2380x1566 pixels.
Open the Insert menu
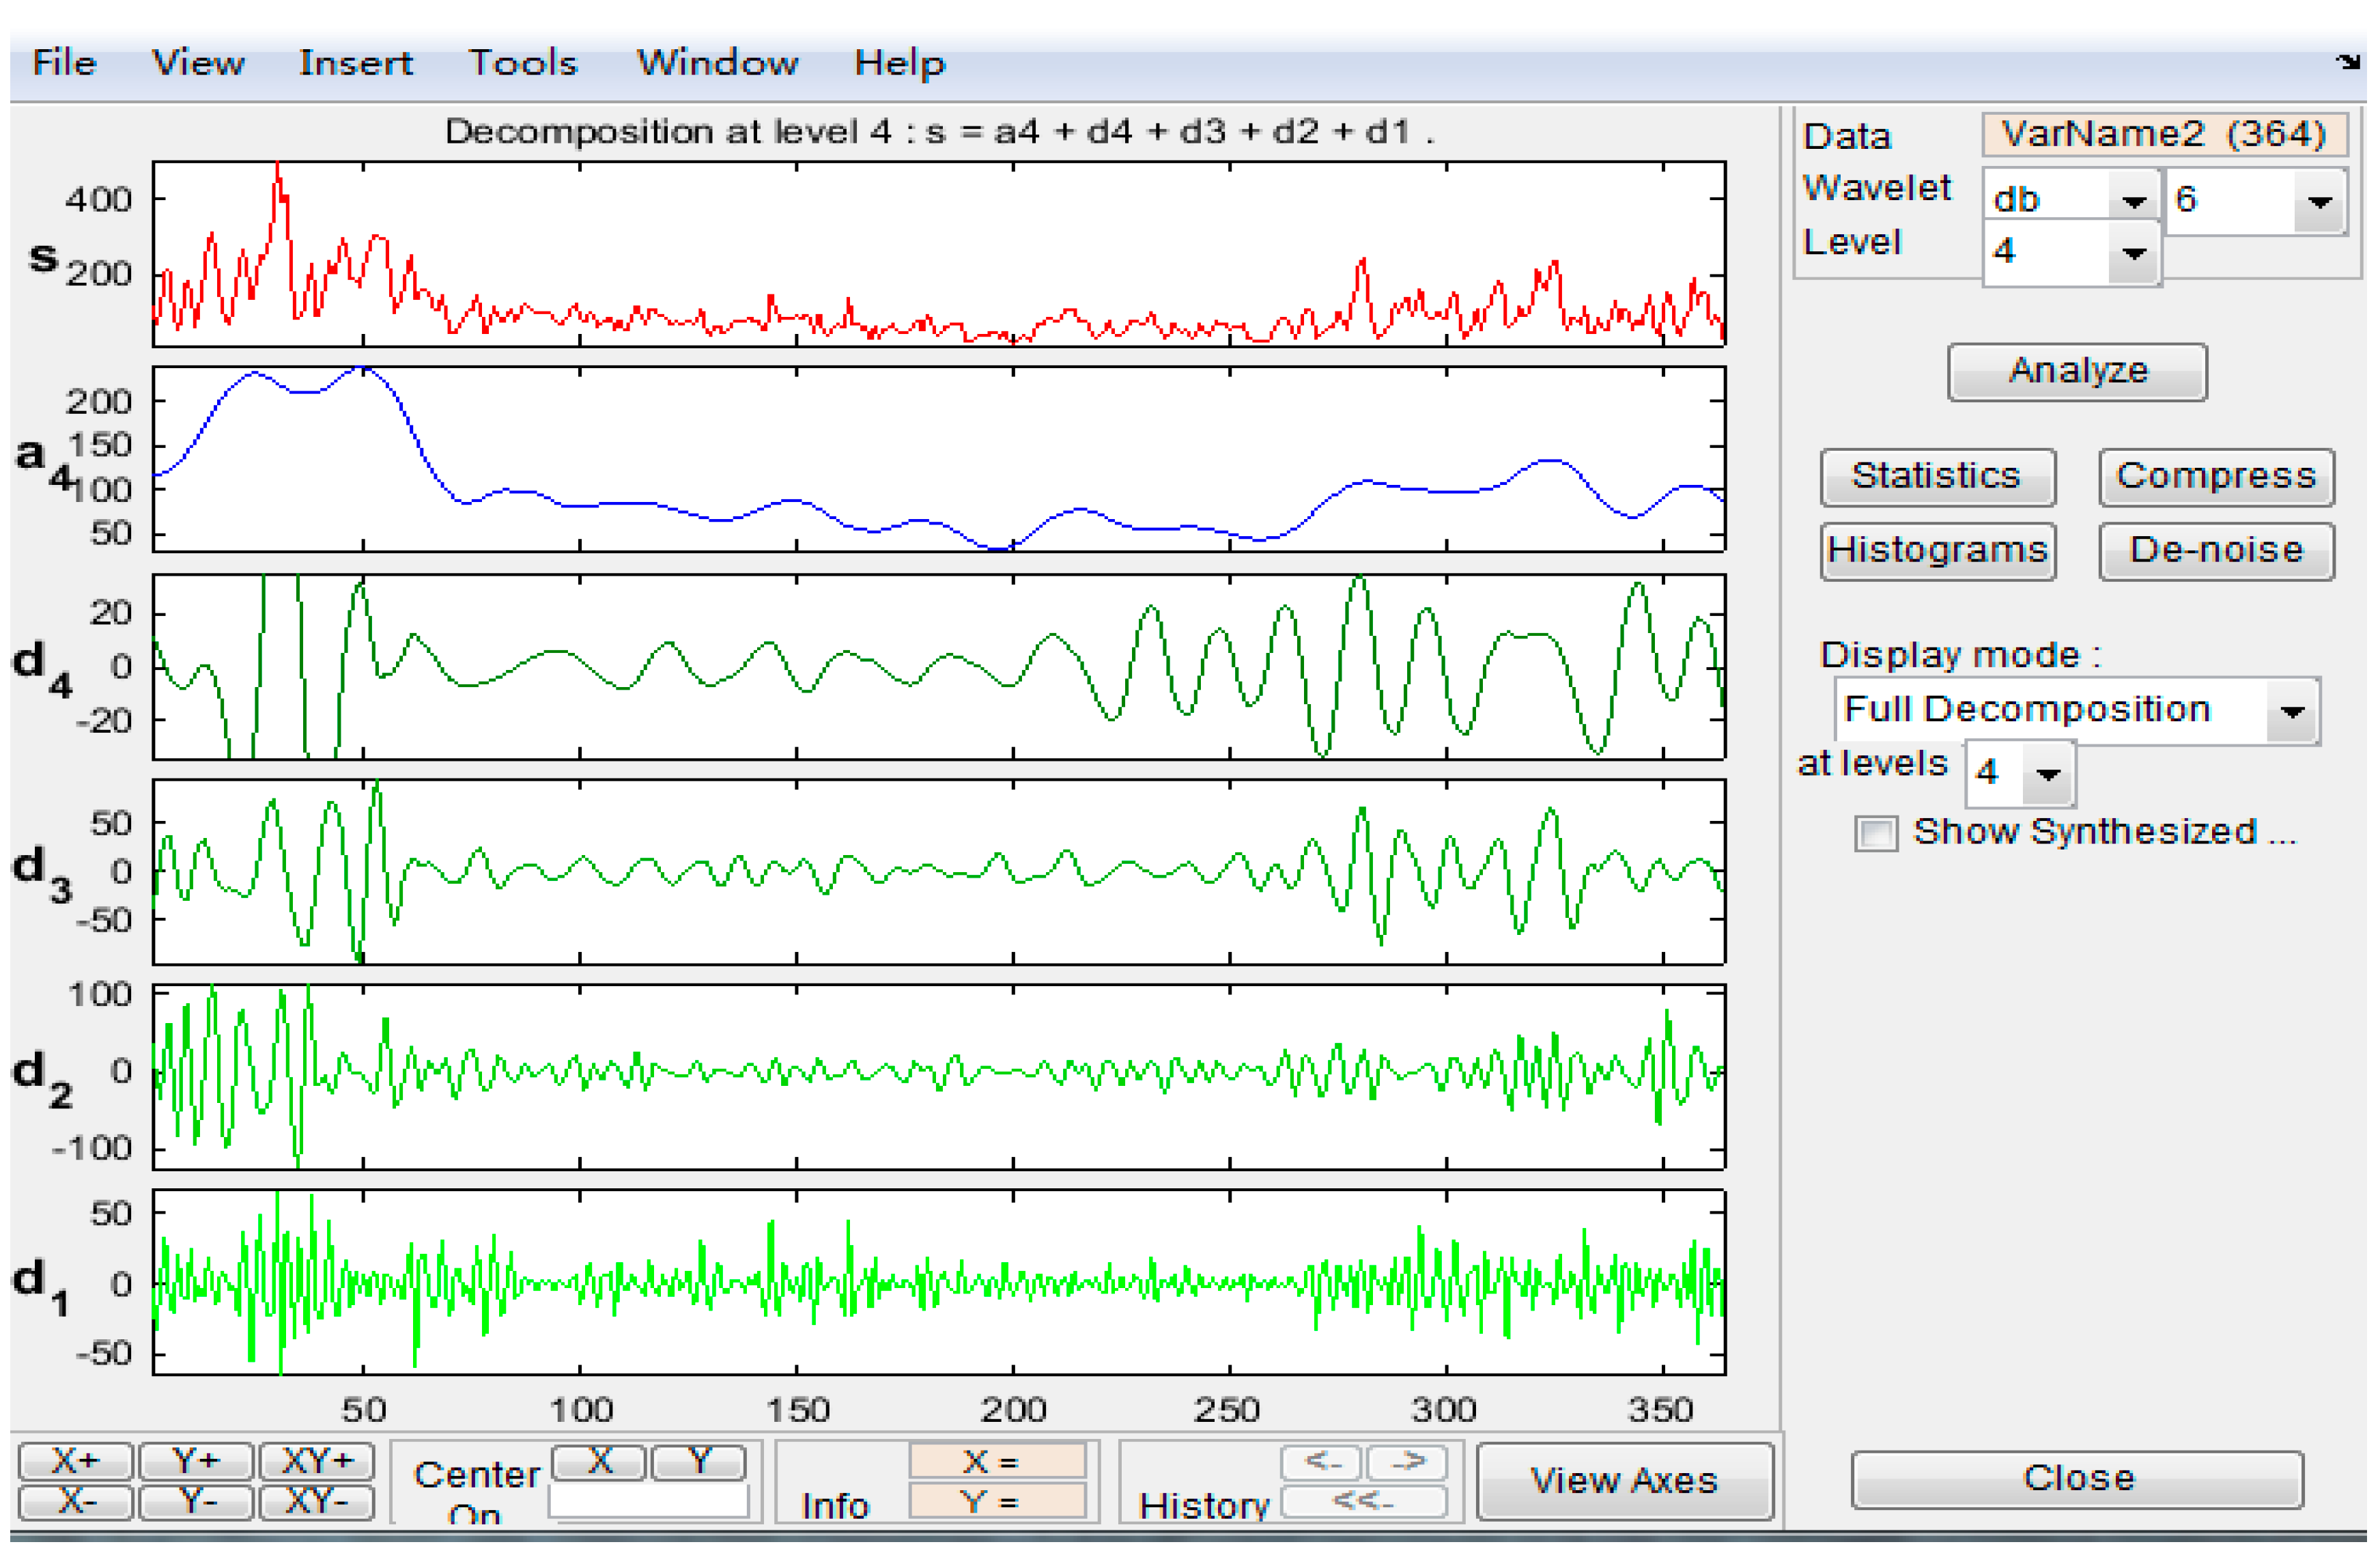pos(355,63)
